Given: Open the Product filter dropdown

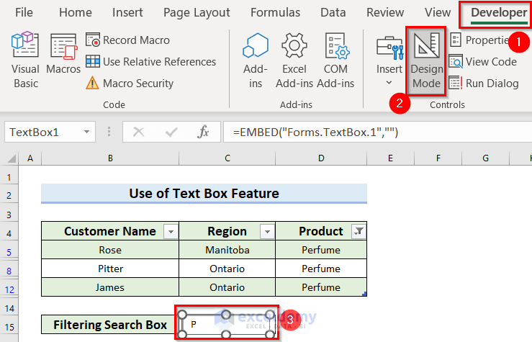Looking at the screenshot, I should [x=359, y=231].
